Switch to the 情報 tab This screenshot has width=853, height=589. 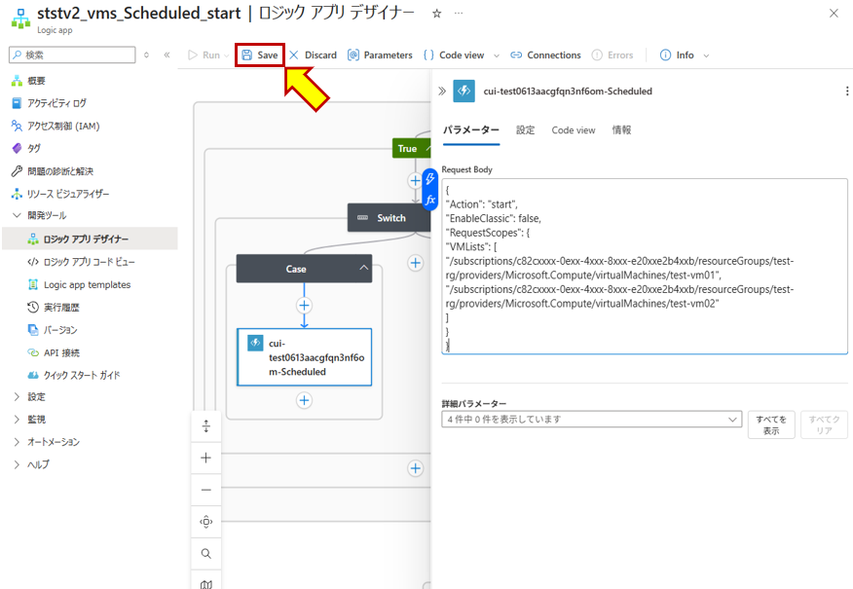[x=622, y=130]
